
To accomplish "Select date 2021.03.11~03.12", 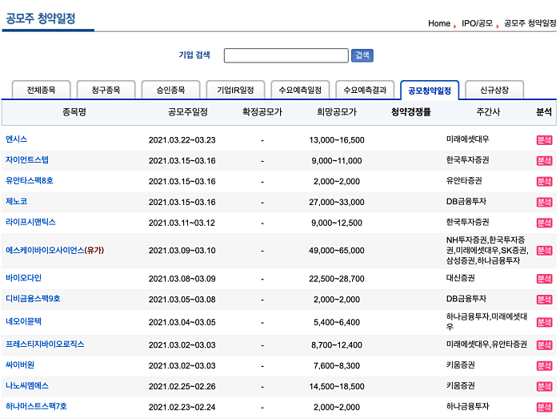I will [182, 223].
